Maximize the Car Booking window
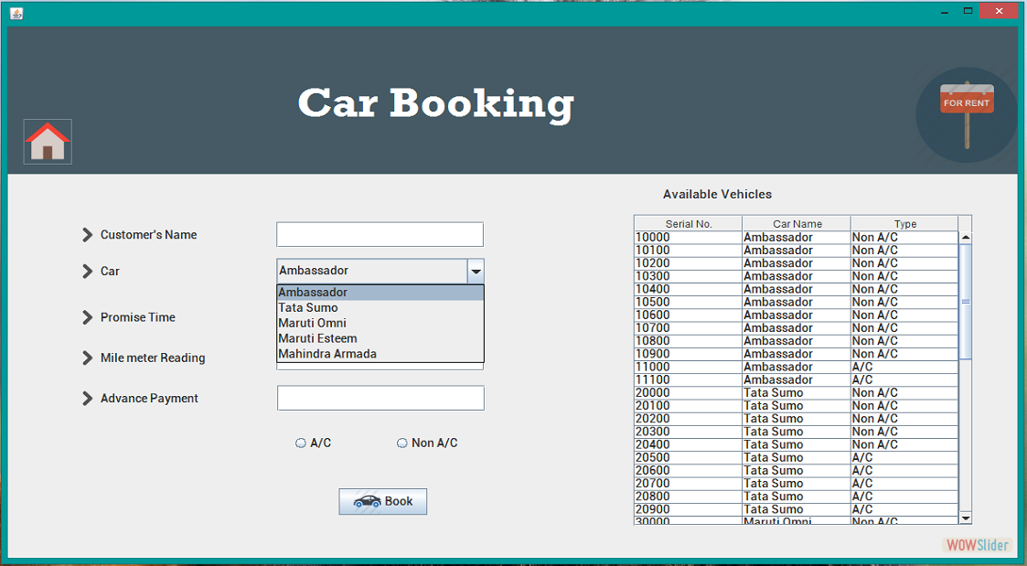1027x566 pixels. (x=968, y=11)
